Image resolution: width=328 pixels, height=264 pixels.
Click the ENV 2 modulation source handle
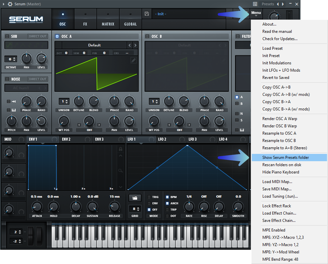coord(88,139)
